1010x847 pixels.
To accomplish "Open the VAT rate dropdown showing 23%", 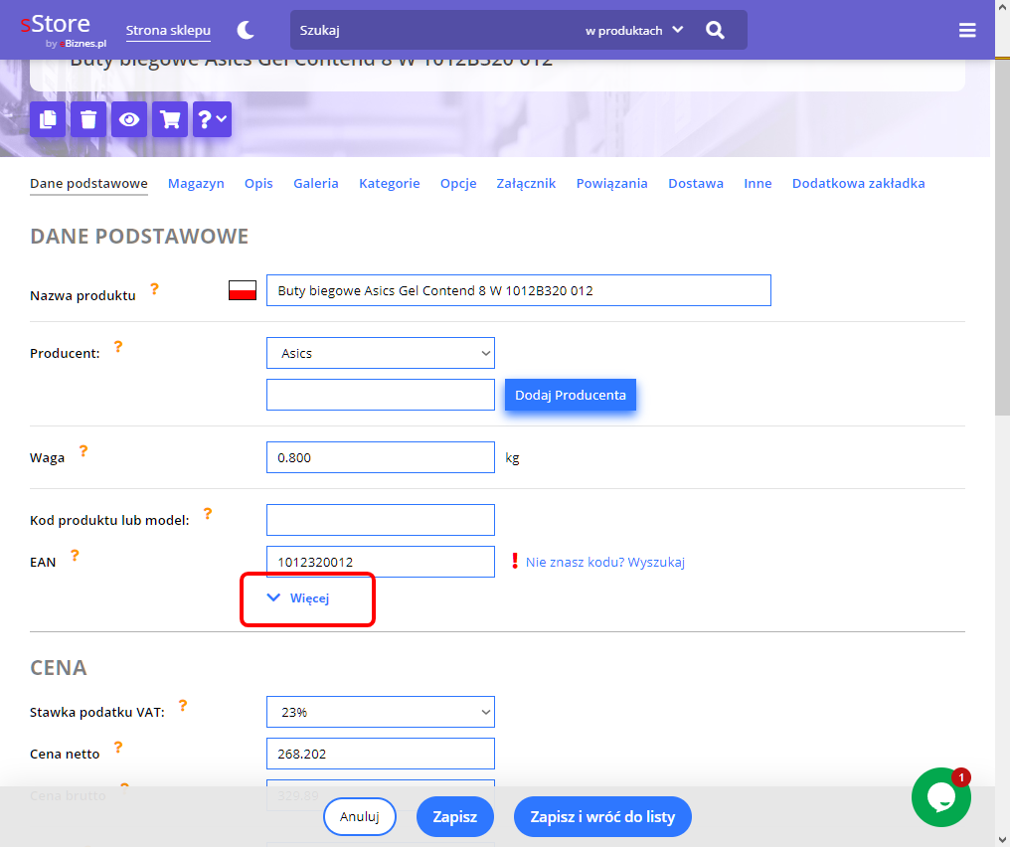I will 381,712.
